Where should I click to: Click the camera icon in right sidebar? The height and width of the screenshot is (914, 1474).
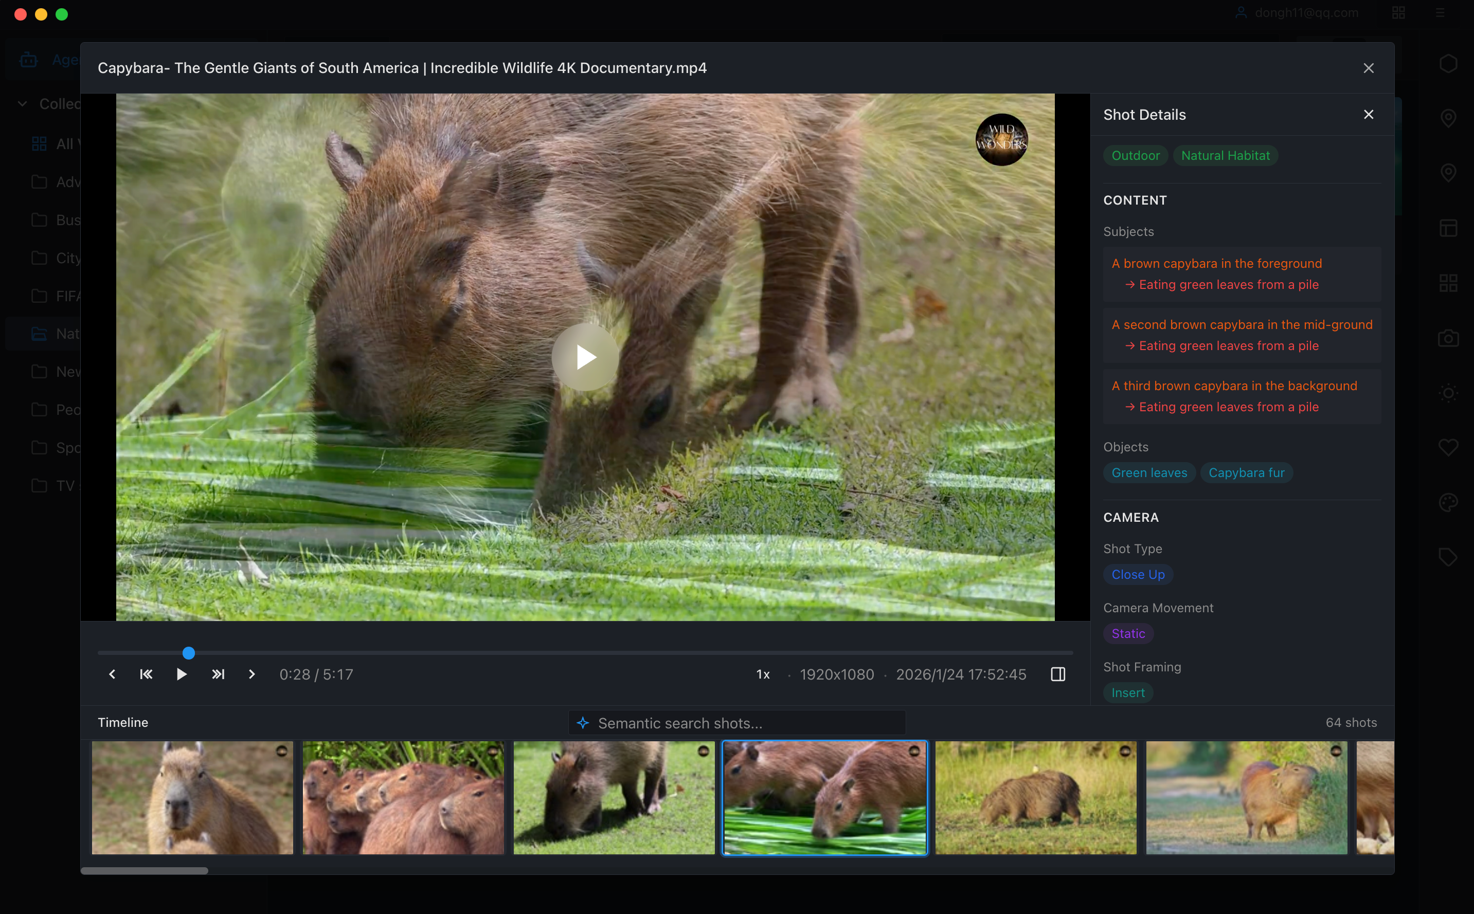(x=1448, y=338)
